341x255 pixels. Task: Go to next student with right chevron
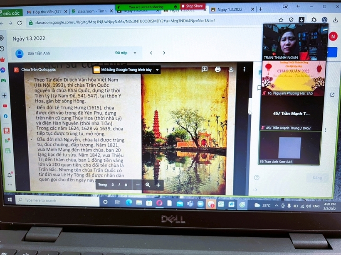[164, 53]
